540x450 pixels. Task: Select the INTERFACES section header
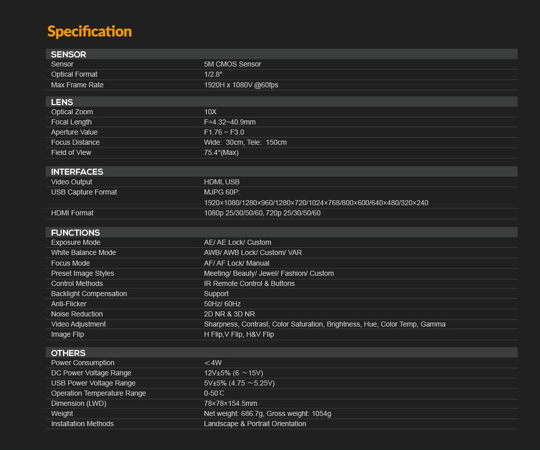(77, 172)
